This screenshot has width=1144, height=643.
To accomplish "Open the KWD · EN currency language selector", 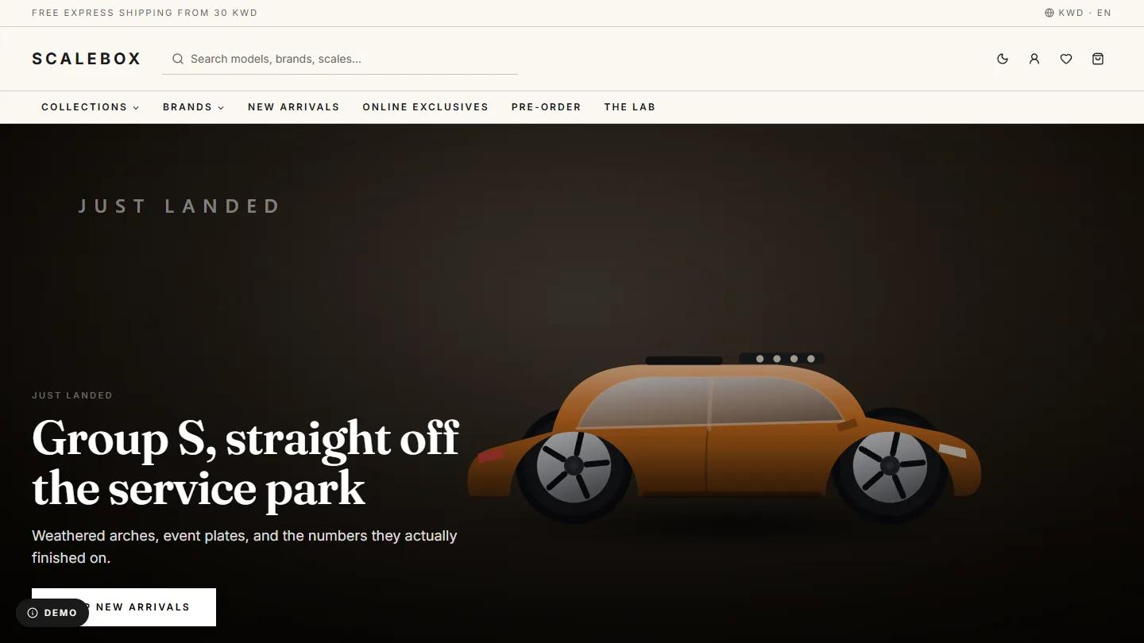I will coord(1078,13).
